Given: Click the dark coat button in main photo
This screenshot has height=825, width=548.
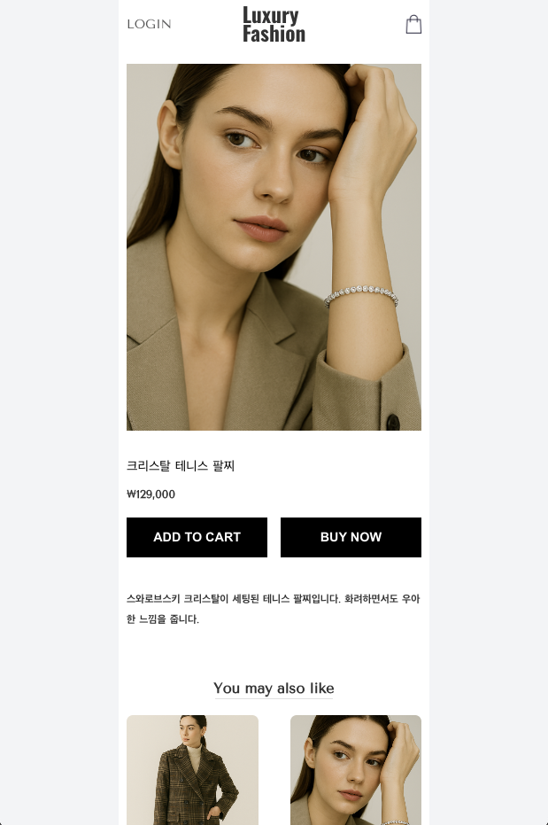Looking at the screenshot, I should 393,422.
